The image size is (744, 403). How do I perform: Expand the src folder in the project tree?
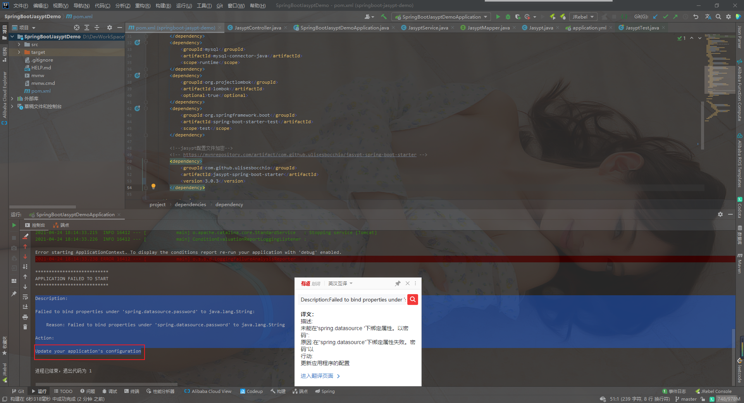pos(18,44)
